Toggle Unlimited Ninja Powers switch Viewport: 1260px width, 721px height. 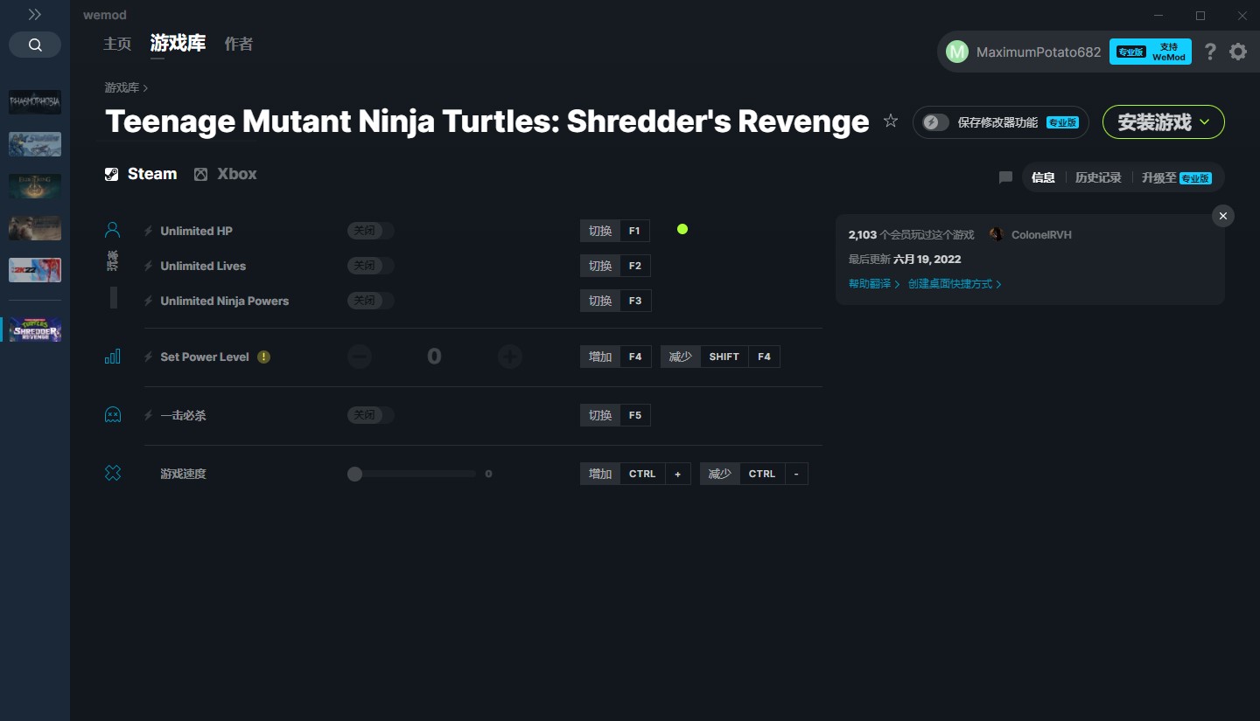click(x=371, y=301)
